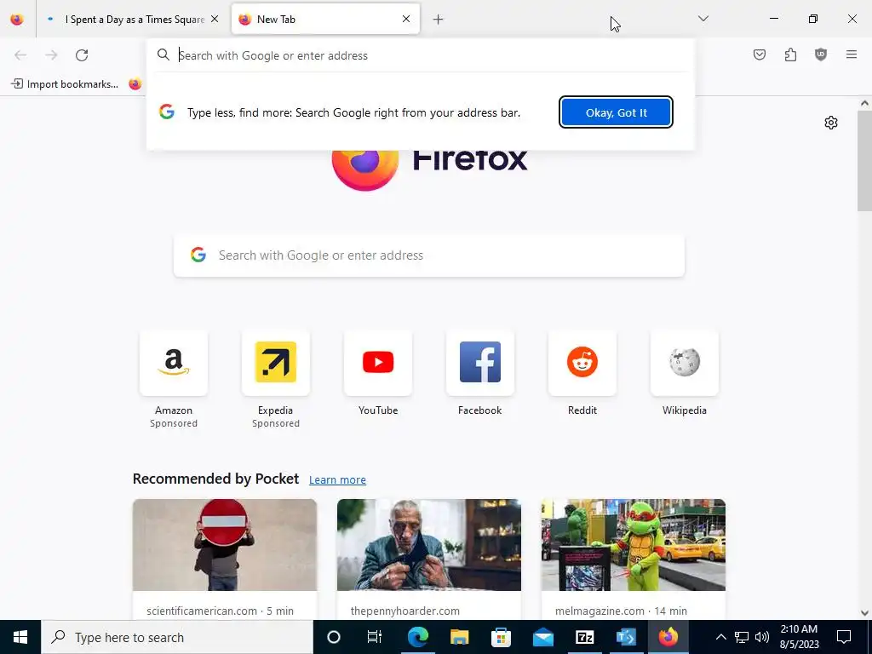Open Microsoft Store from taskbar
Image resolution: width=872 pixels, height=654 pixels.
click(x=501, y=637)
